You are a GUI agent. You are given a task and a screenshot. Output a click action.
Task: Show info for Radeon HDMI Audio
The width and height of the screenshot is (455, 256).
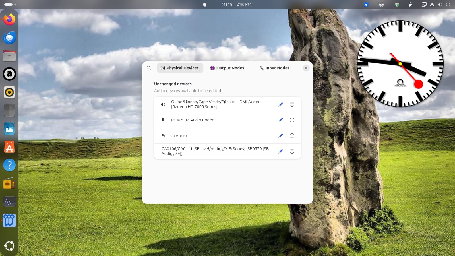coord(292,104)
